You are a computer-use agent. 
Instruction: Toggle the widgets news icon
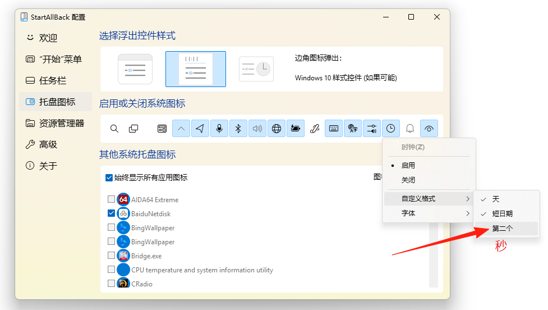(x=162, y=129)
